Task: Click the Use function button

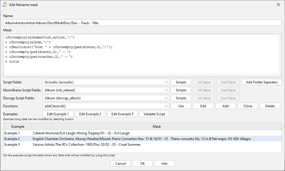Action: pos(181,106)
